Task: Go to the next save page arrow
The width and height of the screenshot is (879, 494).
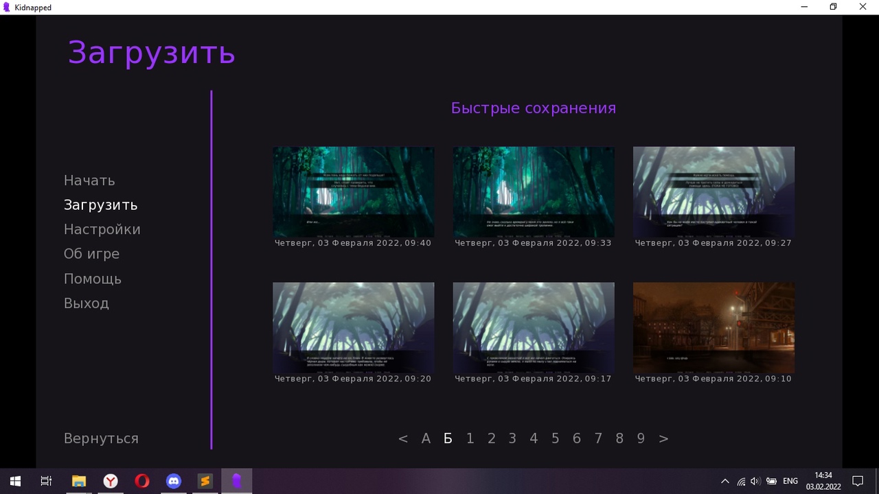Action: tap(663, 438)
